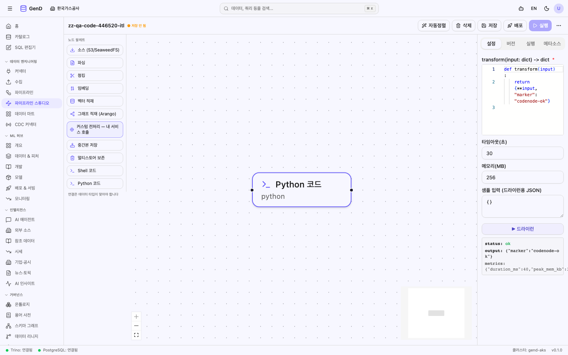The height and width of the screenshot is (355, 568).
Task: Open the hamburger menu icon
Action: (10, 9)
